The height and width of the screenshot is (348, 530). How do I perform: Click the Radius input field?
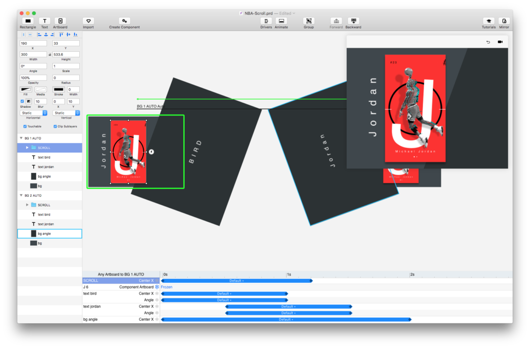[x=66, y=78]
